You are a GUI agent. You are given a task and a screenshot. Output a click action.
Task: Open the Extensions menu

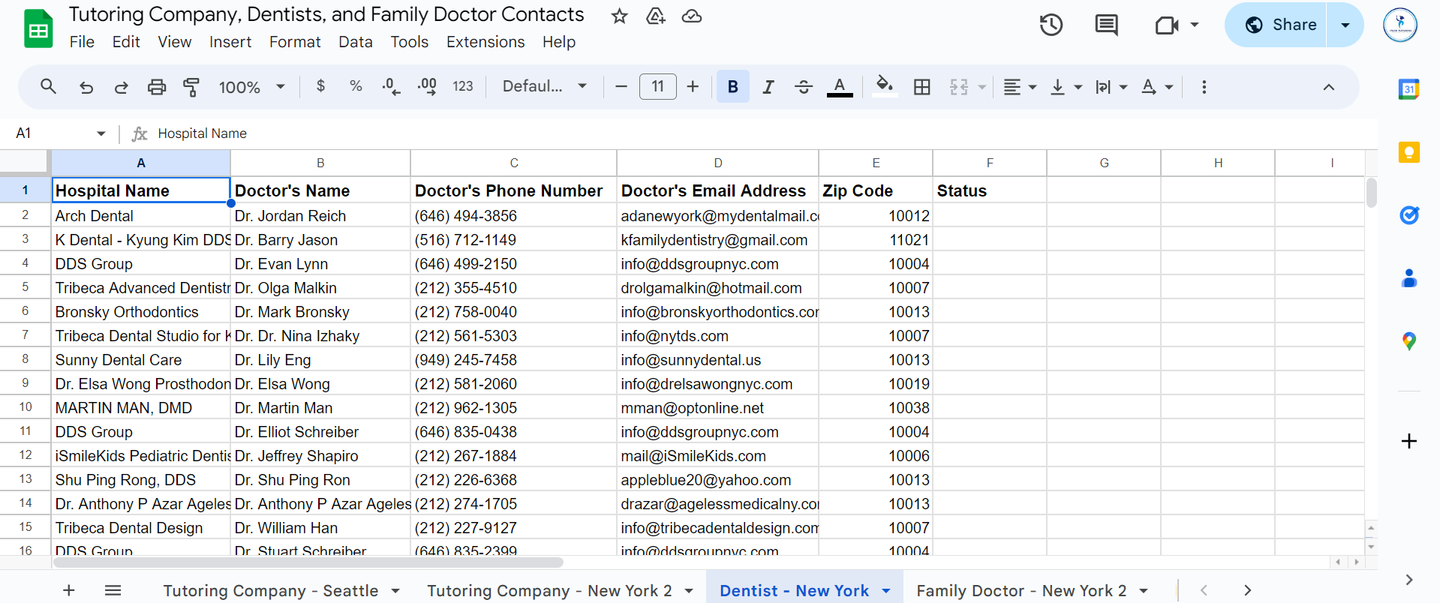[x=485, y=42]
